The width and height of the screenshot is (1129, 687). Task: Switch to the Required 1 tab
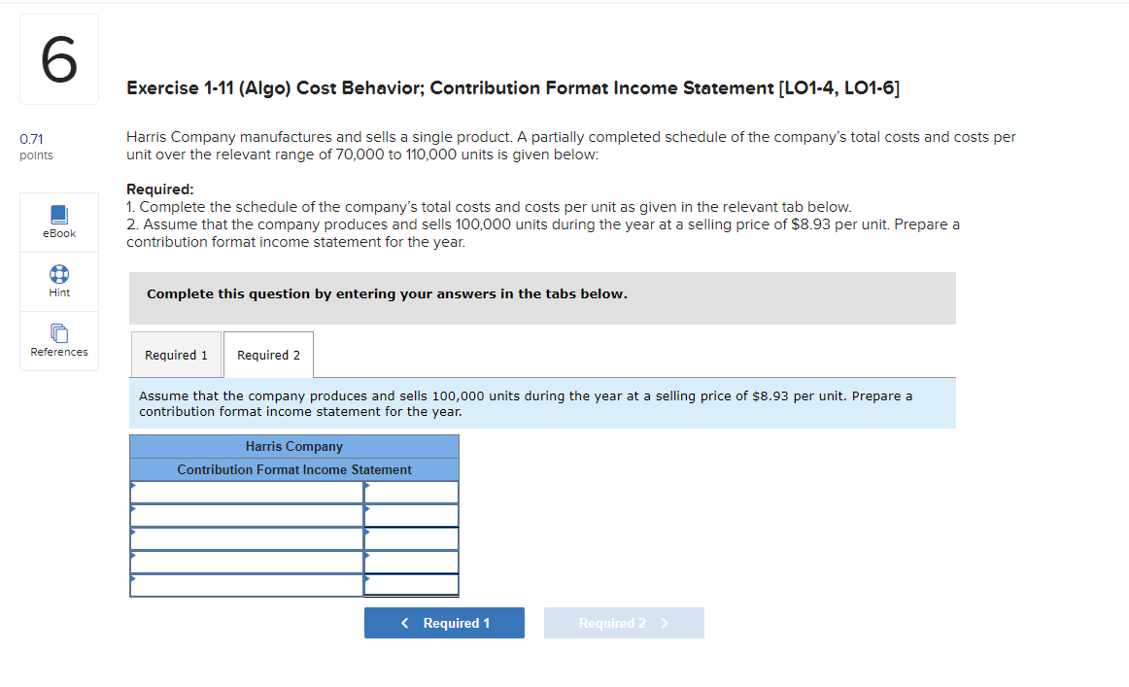coord(176,354)
